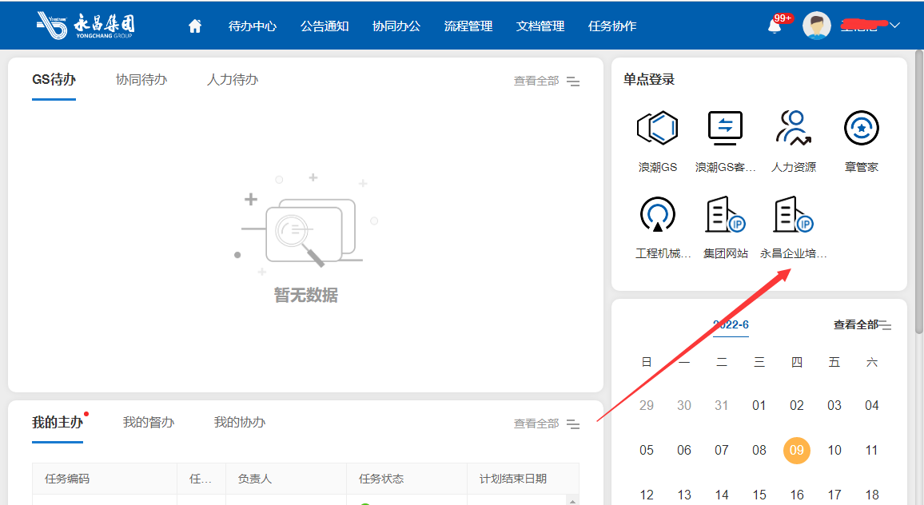The width and height of the screenshot is (924, 505).
Task: Click the 章管家 seal icon
Action: pos(861,128)
